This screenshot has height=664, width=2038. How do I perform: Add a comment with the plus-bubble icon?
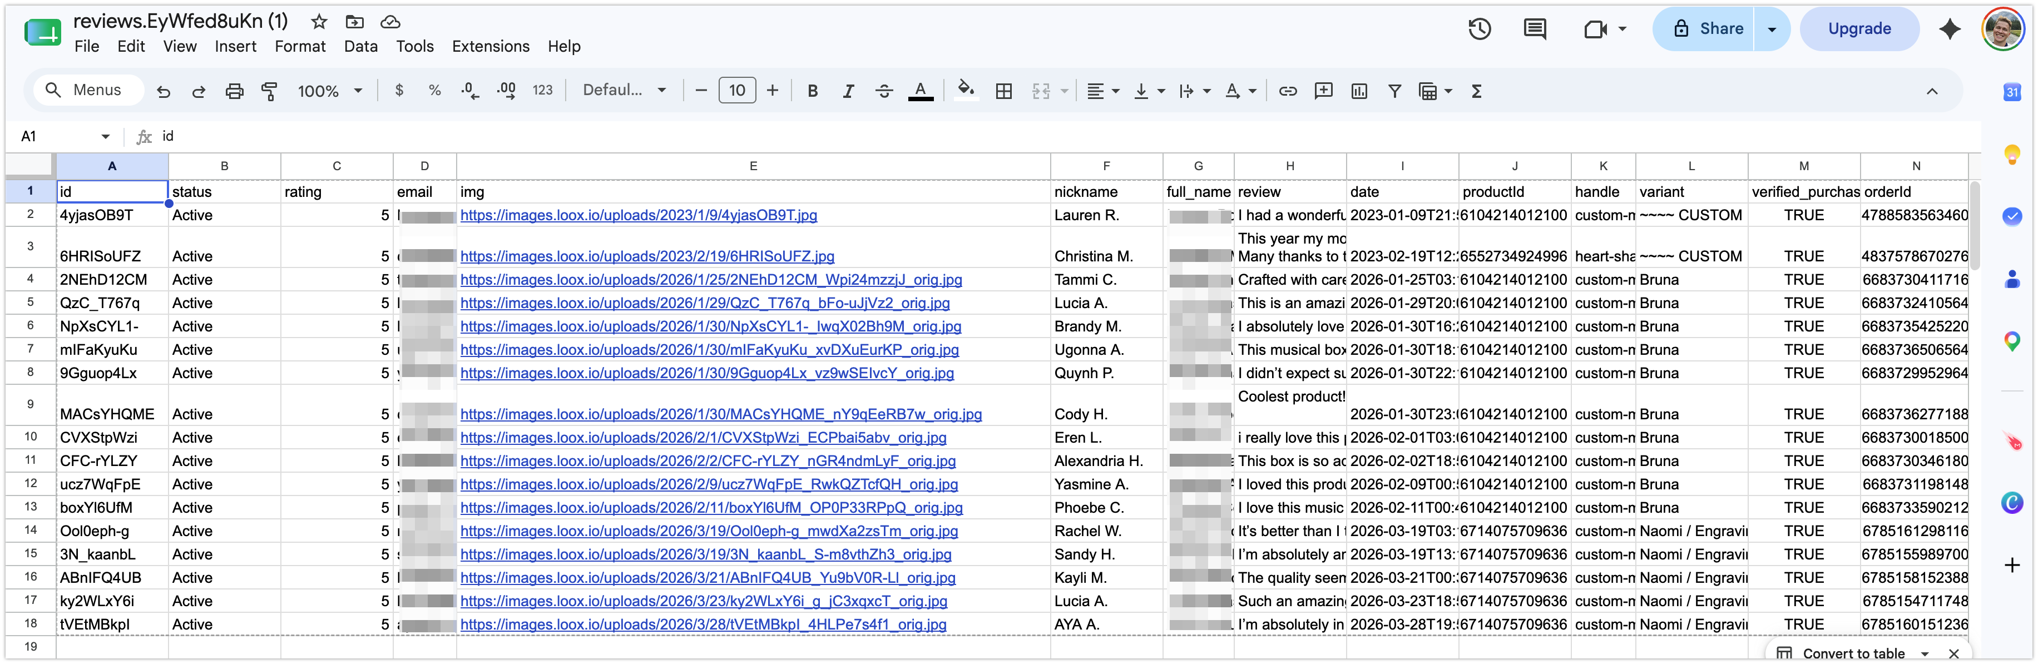point(1323,91)
